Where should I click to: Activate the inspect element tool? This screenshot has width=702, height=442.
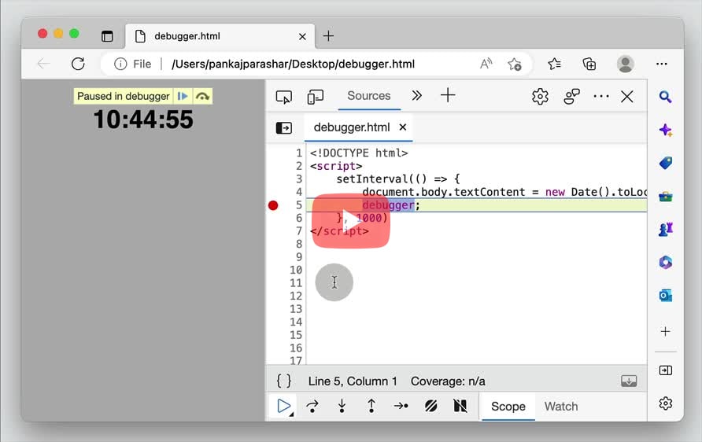coord(284,97)
